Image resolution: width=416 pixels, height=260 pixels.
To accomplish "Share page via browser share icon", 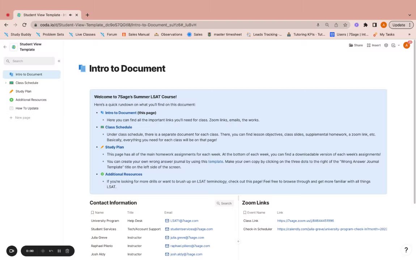I will tap(336, 25).
